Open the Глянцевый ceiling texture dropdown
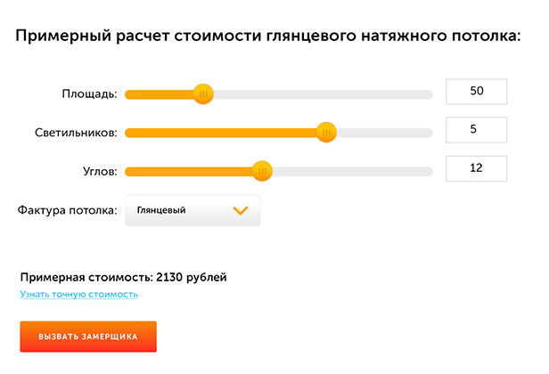Image resolution: width=549 pixels, height=374 pixels. coord(193,211)
